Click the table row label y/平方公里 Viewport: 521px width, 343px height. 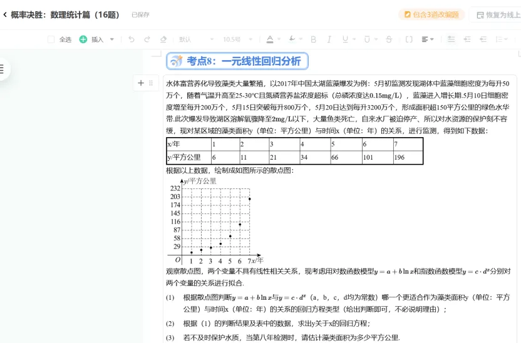(188, 157)
